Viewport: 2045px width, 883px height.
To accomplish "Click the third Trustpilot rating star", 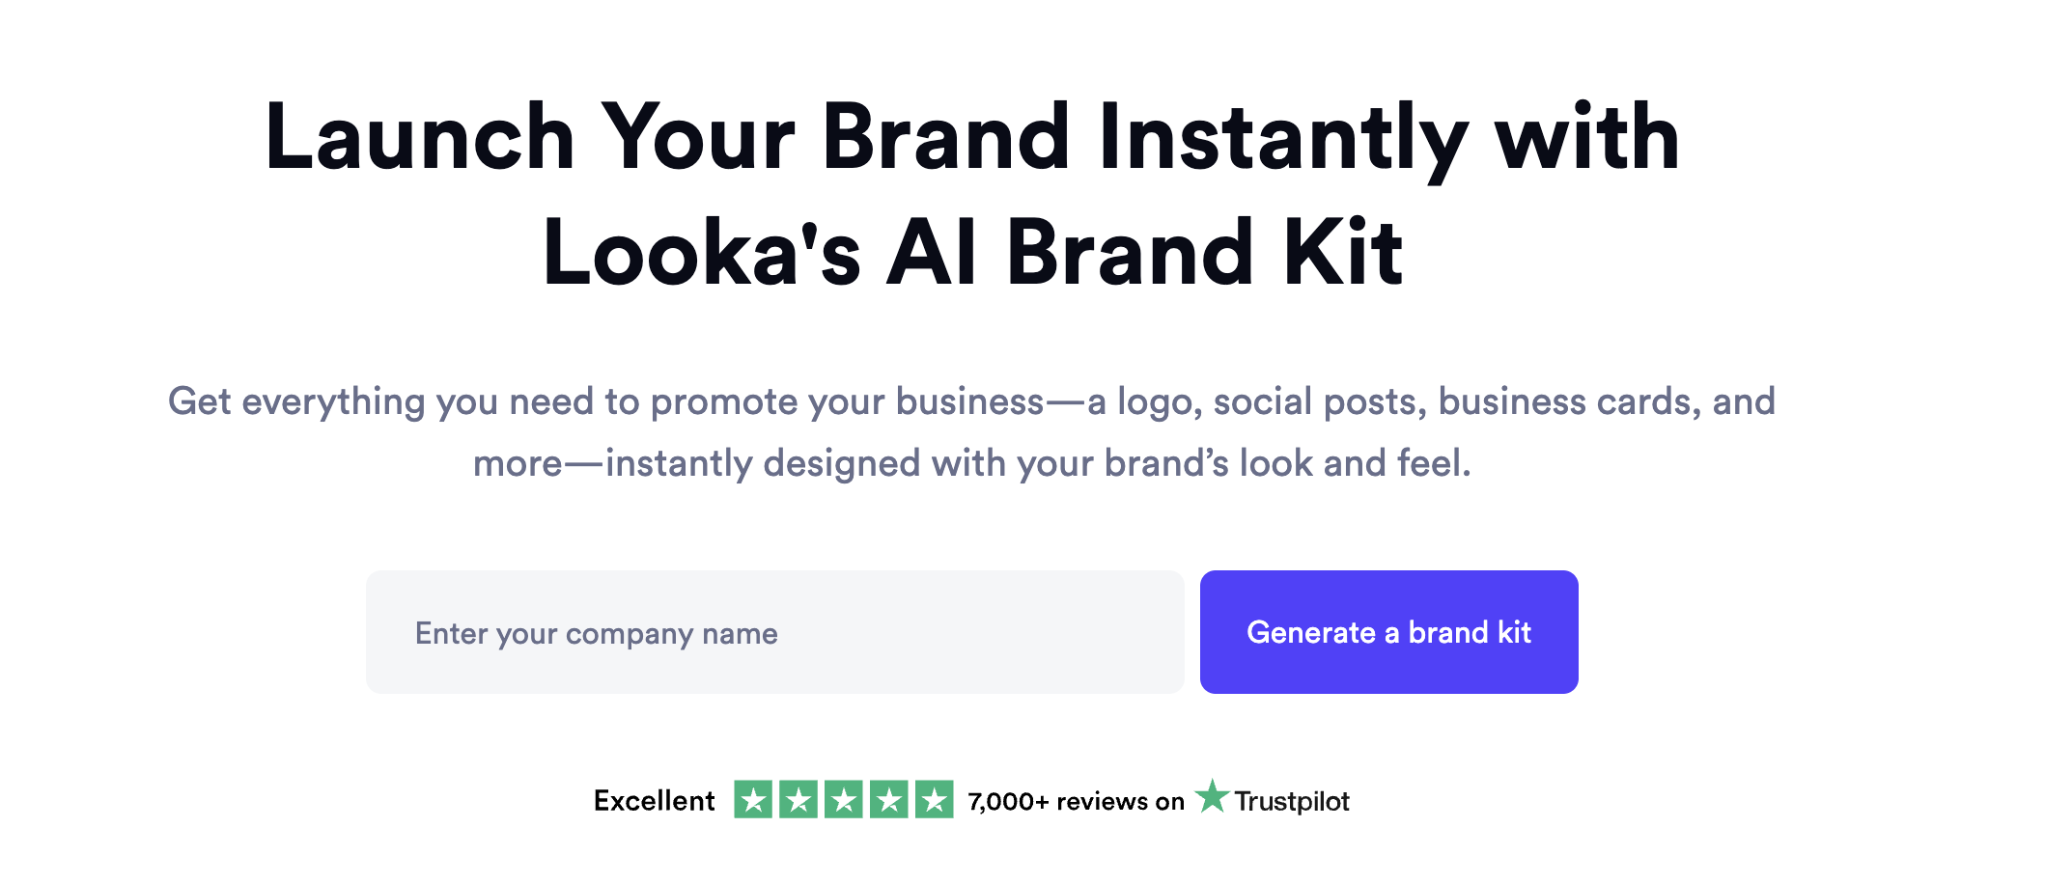I will [x=844, y=800].
